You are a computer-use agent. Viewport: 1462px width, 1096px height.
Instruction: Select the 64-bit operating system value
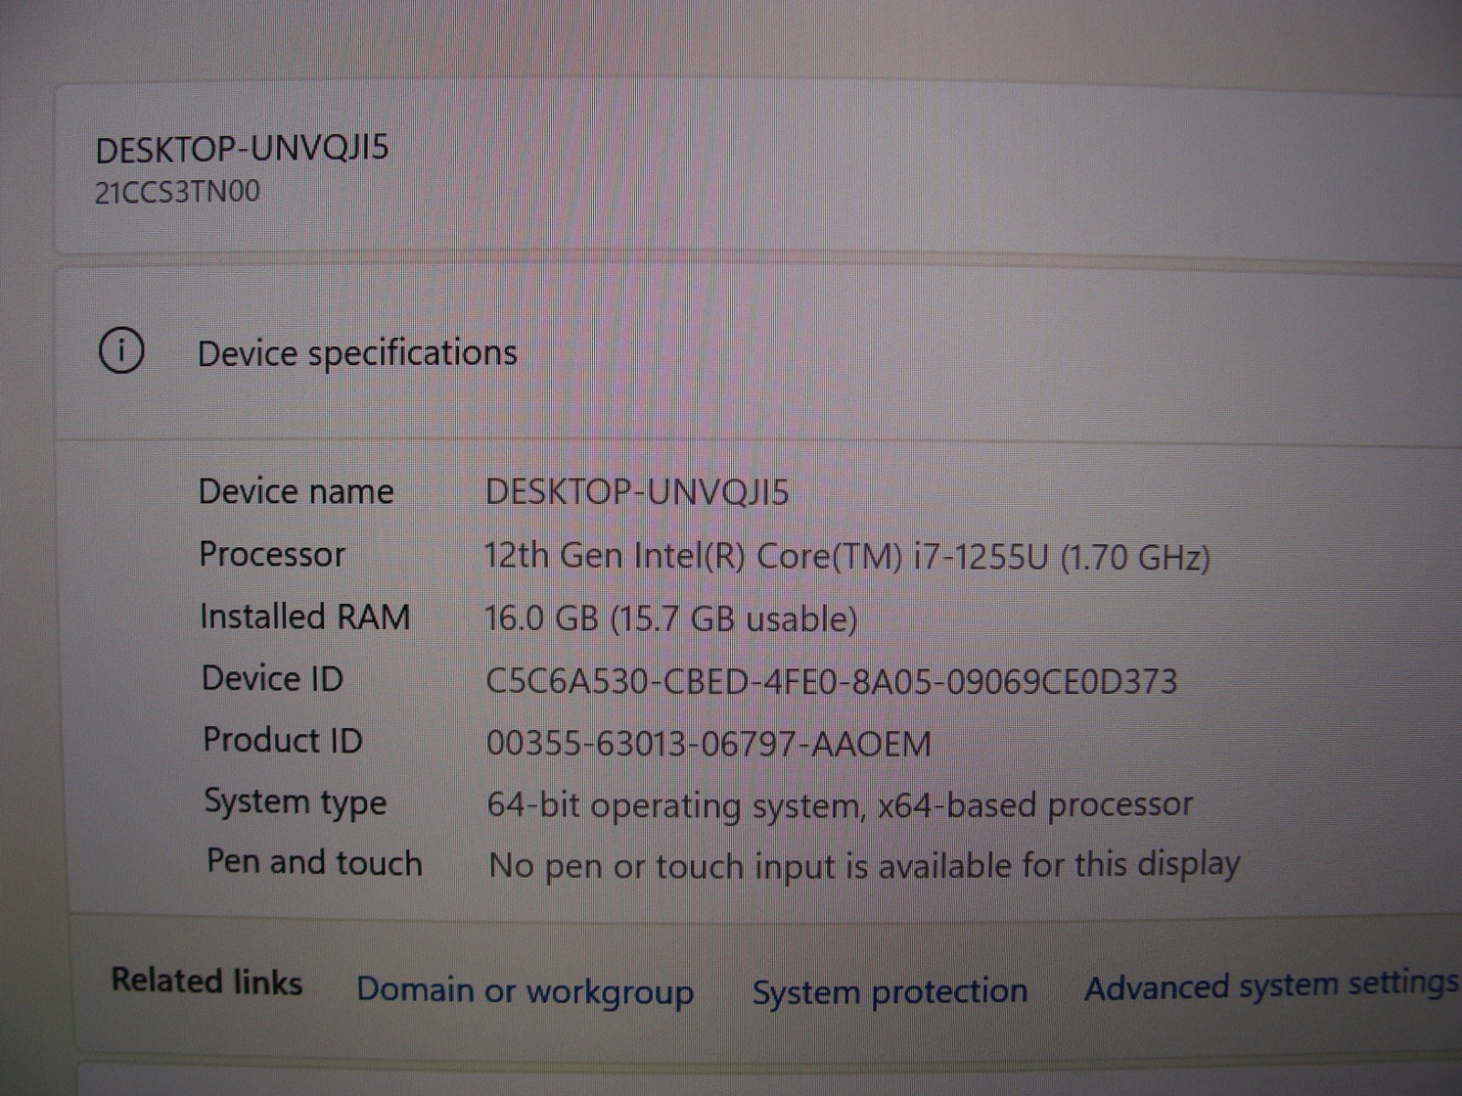tap(840, 806)
